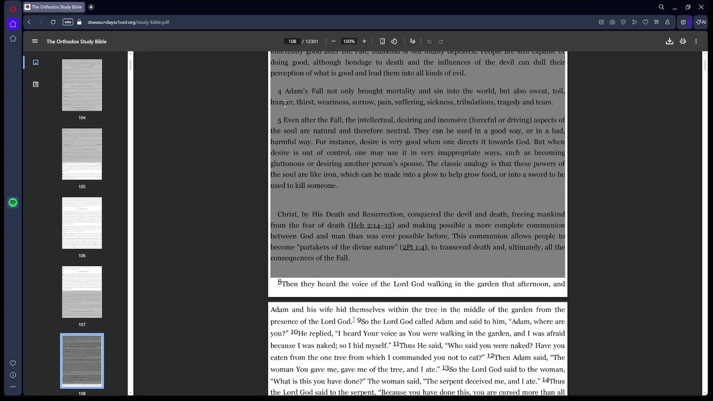This screenshot has height=401, width=713.
Task: Show document outline in PDF sidebar
Action: 36,85
